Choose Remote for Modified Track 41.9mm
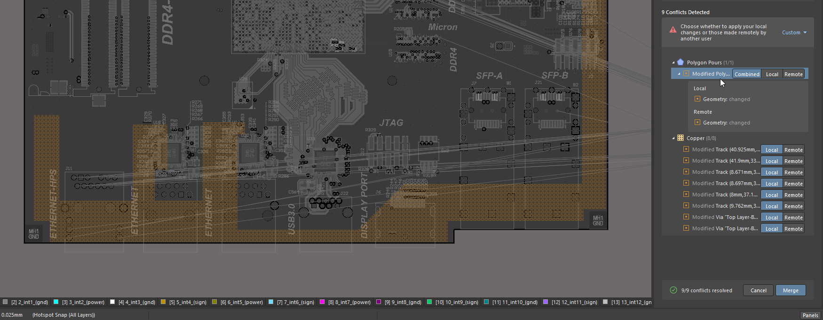This screenshot has height=320, width=823. coord(793,161)
